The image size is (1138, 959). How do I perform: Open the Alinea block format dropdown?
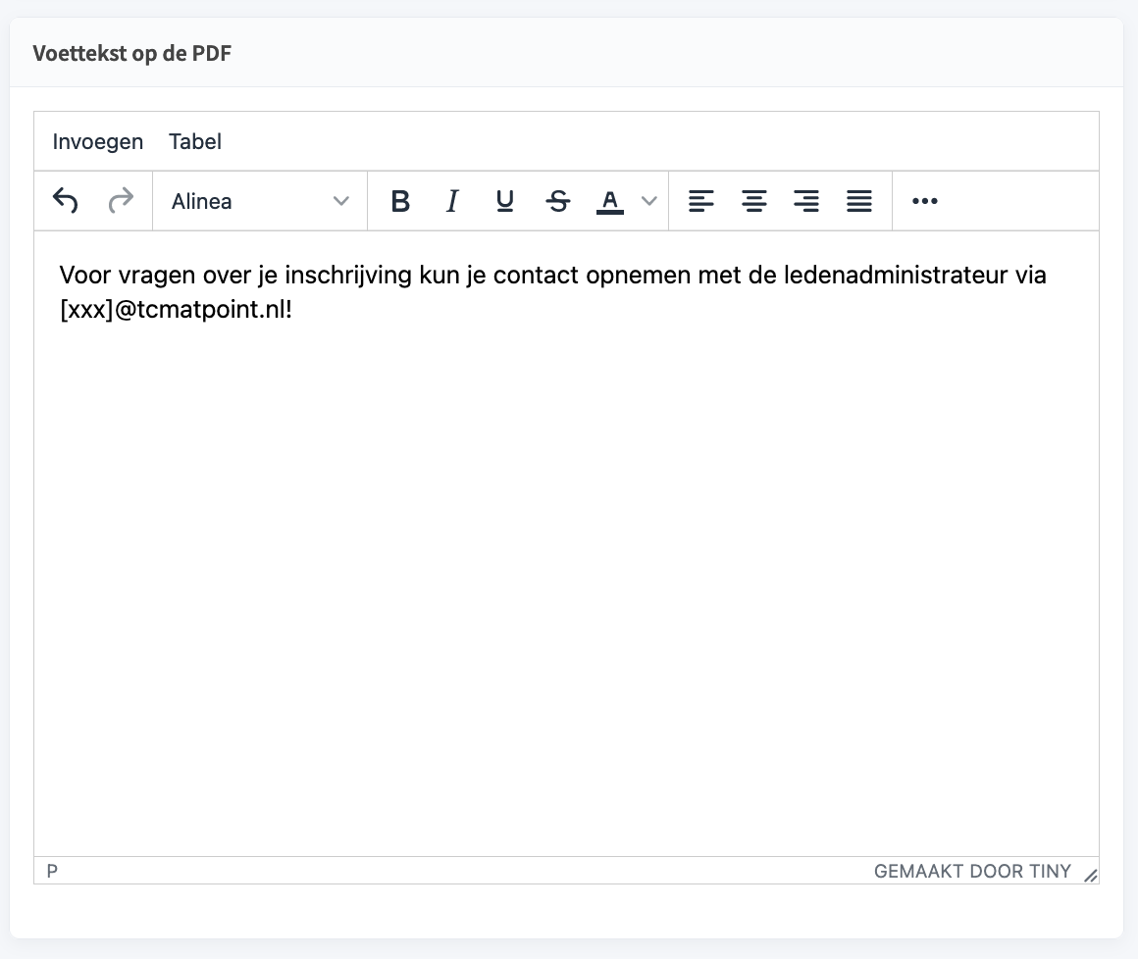click(260, 201)
